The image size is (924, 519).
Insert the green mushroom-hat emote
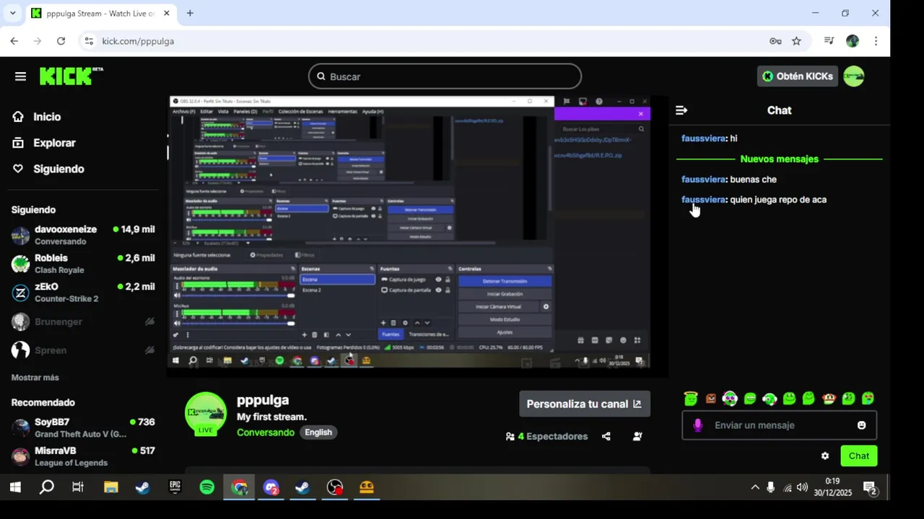829,398
